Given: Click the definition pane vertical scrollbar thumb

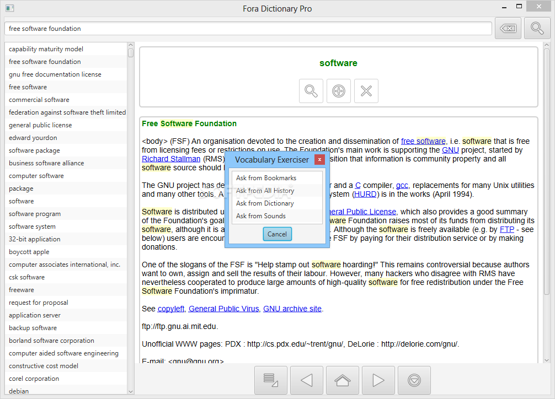Looking at the screenshot, I should click(x=547, y=171).
